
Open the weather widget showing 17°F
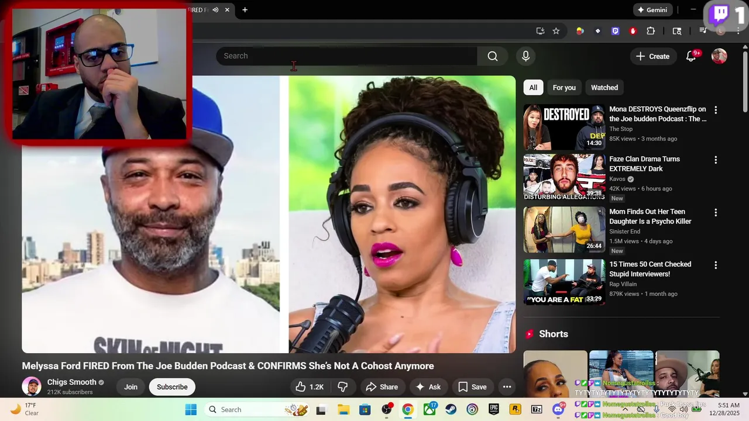point(25,409)
